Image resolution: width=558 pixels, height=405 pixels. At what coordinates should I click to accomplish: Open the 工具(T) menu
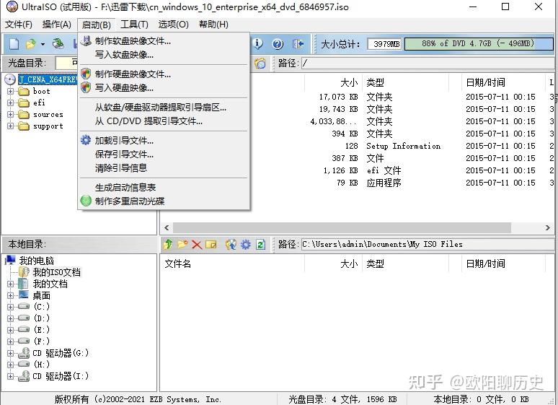coord(134,25)
